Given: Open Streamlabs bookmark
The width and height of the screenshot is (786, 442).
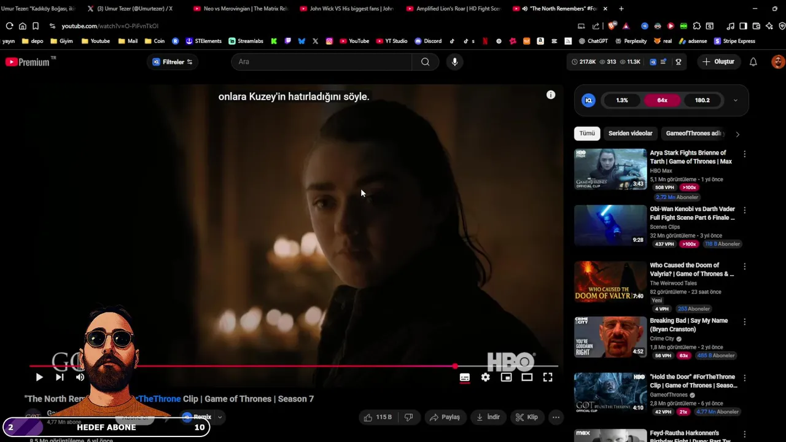Looking at the screenshot, I should tap(246, 41).
